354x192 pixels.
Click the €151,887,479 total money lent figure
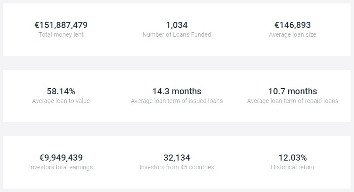pos(61,25)
